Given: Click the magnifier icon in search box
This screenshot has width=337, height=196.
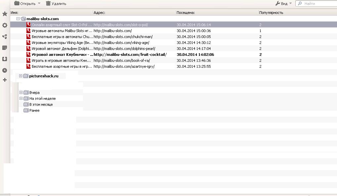Looking at the screenshot, I should click(300, 3).
